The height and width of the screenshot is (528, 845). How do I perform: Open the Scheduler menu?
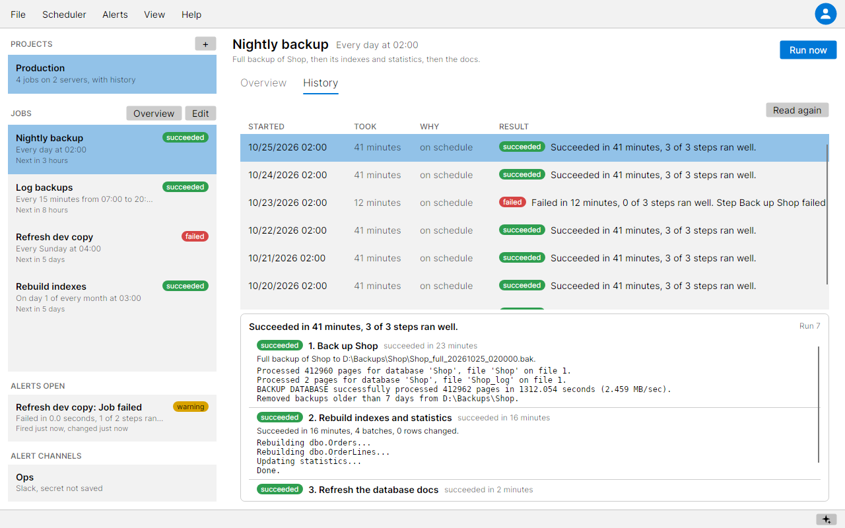[x=64, y=15]
